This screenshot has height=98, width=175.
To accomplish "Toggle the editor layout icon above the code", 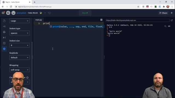I will [101, 20].
